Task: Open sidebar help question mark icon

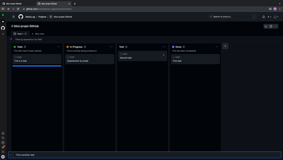Action: pyautogui.click(x=3, y=143)
